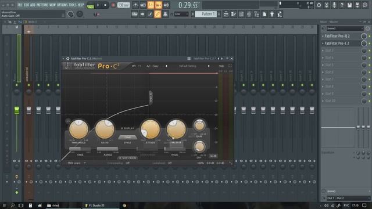The height and width of the screenshot is (209, 372).
Task: Open the mixer view icon
Action: pos(249,14)
